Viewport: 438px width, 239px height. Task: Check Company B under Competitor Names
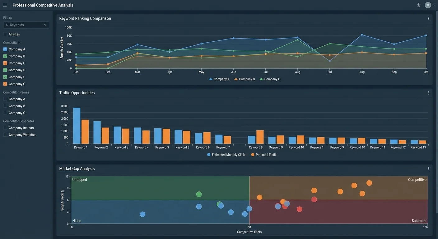[5, 106]
